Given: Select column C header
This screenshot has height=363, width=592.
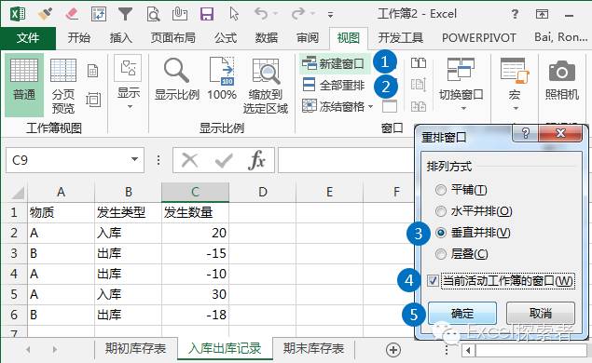Looking at the screenshot, I should 195,192.
